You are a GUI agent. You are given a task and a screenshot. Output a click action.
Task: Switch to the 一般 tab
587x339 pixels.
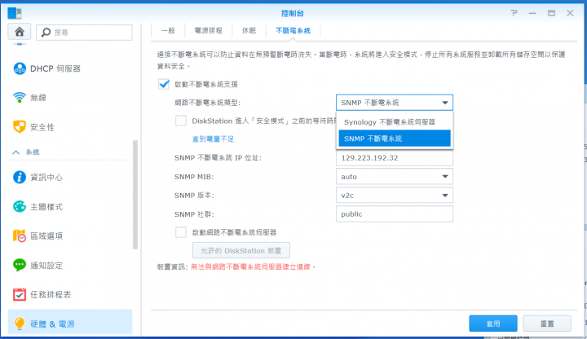168,31
